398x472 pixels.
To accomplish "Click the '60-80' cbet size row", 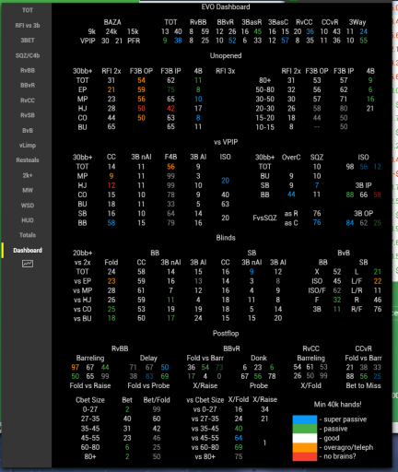I will pos(90,447).
